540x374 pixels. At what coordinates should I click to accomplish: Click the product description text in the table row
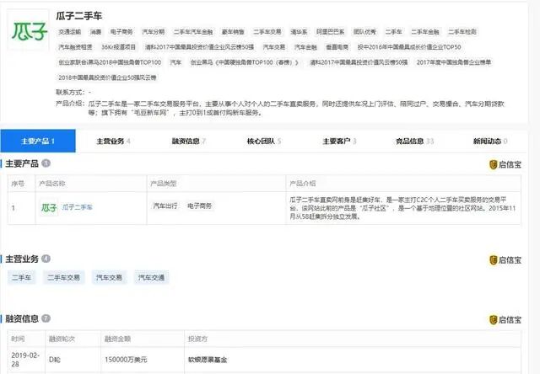tap(402, 208)
